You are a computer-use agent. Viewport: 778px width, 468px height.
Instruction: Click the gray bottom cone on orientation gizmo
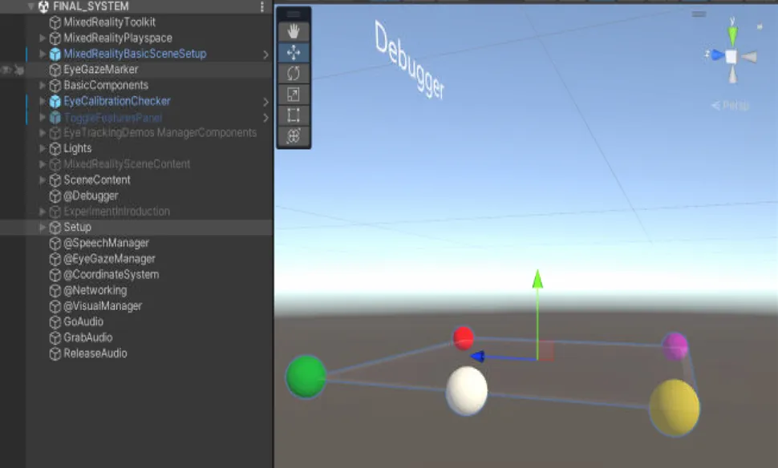732,75
